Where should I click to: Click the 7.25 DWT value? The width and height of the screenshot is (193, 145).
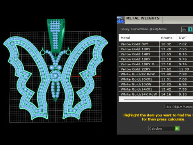pos(183,49)
